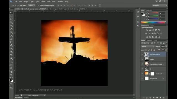The height and width of the screenshot is (99, 177).
Task: Select the Eyedropper tool
Action: pos(11,29)
